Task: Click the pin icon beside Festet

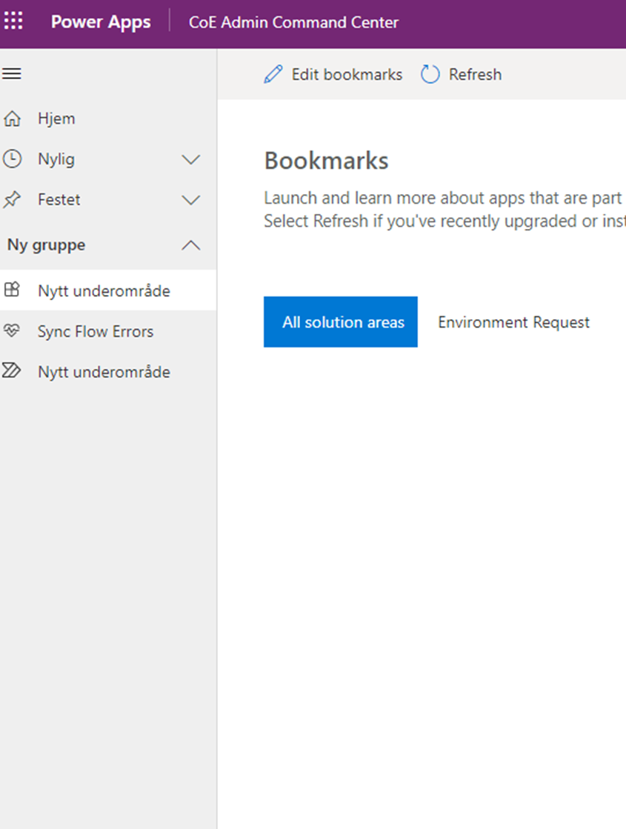Action: [x=13, y=199]
